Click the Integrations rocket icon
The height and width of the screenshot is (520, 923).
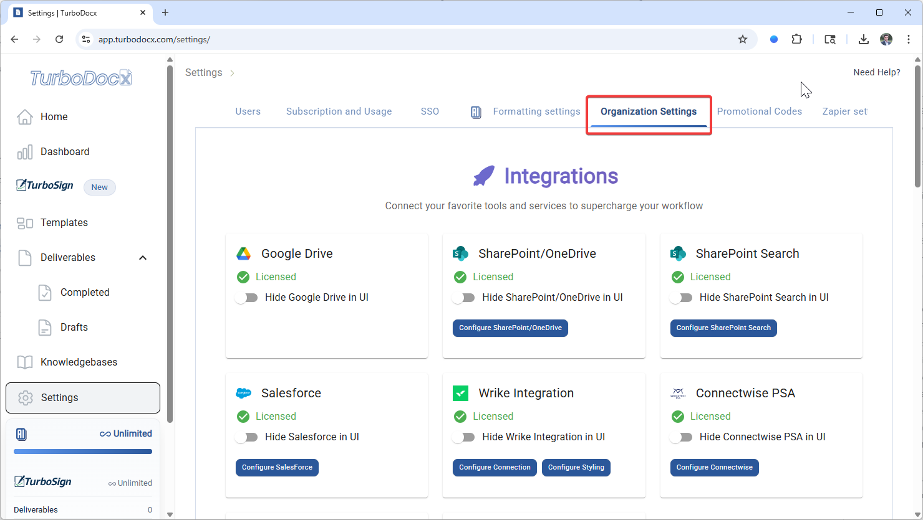click(484, 176)
